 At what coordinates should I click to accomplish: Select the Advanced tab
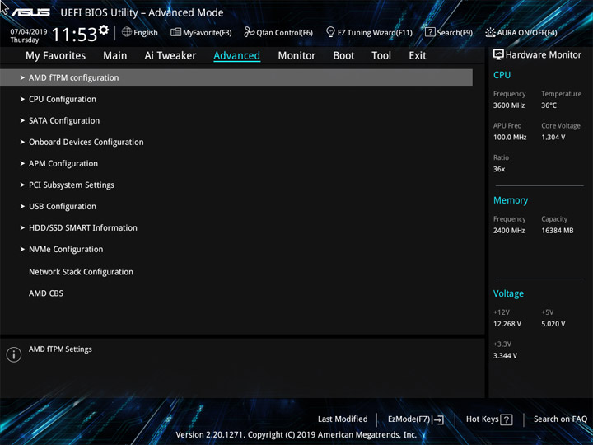point(236,56)
